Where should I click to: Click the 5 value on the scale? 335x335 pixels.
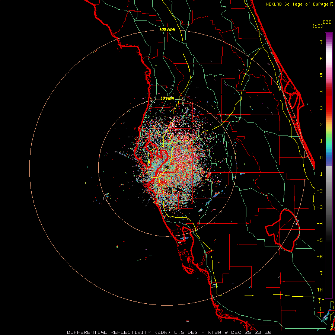(321, 75)
